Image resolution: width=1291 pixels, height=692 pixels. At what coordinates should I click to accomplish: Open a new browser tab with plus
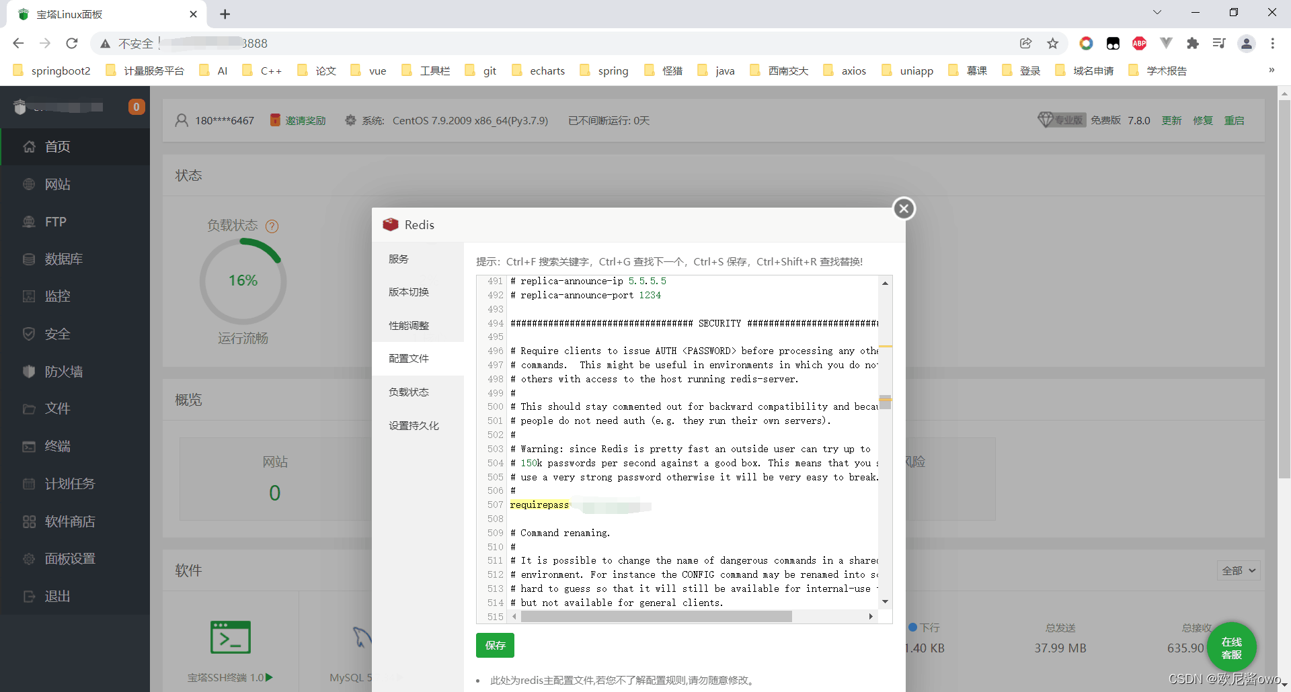225,14
